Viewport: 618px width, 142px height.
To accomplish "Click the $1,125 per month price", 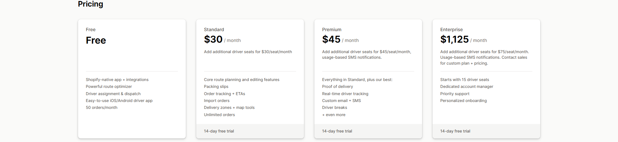I will (x=454, y=40).
